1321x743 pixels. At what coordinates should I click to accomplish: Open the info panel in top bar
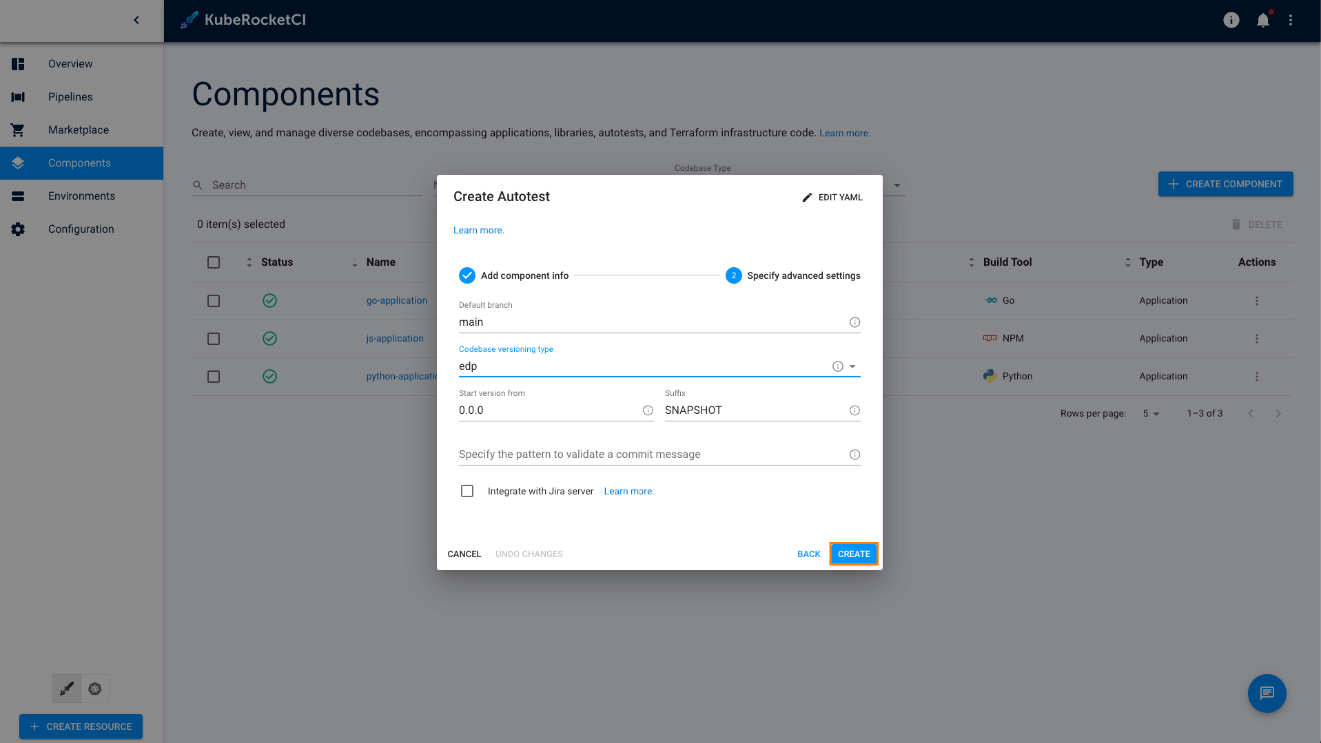click(x=1231, y=20)
